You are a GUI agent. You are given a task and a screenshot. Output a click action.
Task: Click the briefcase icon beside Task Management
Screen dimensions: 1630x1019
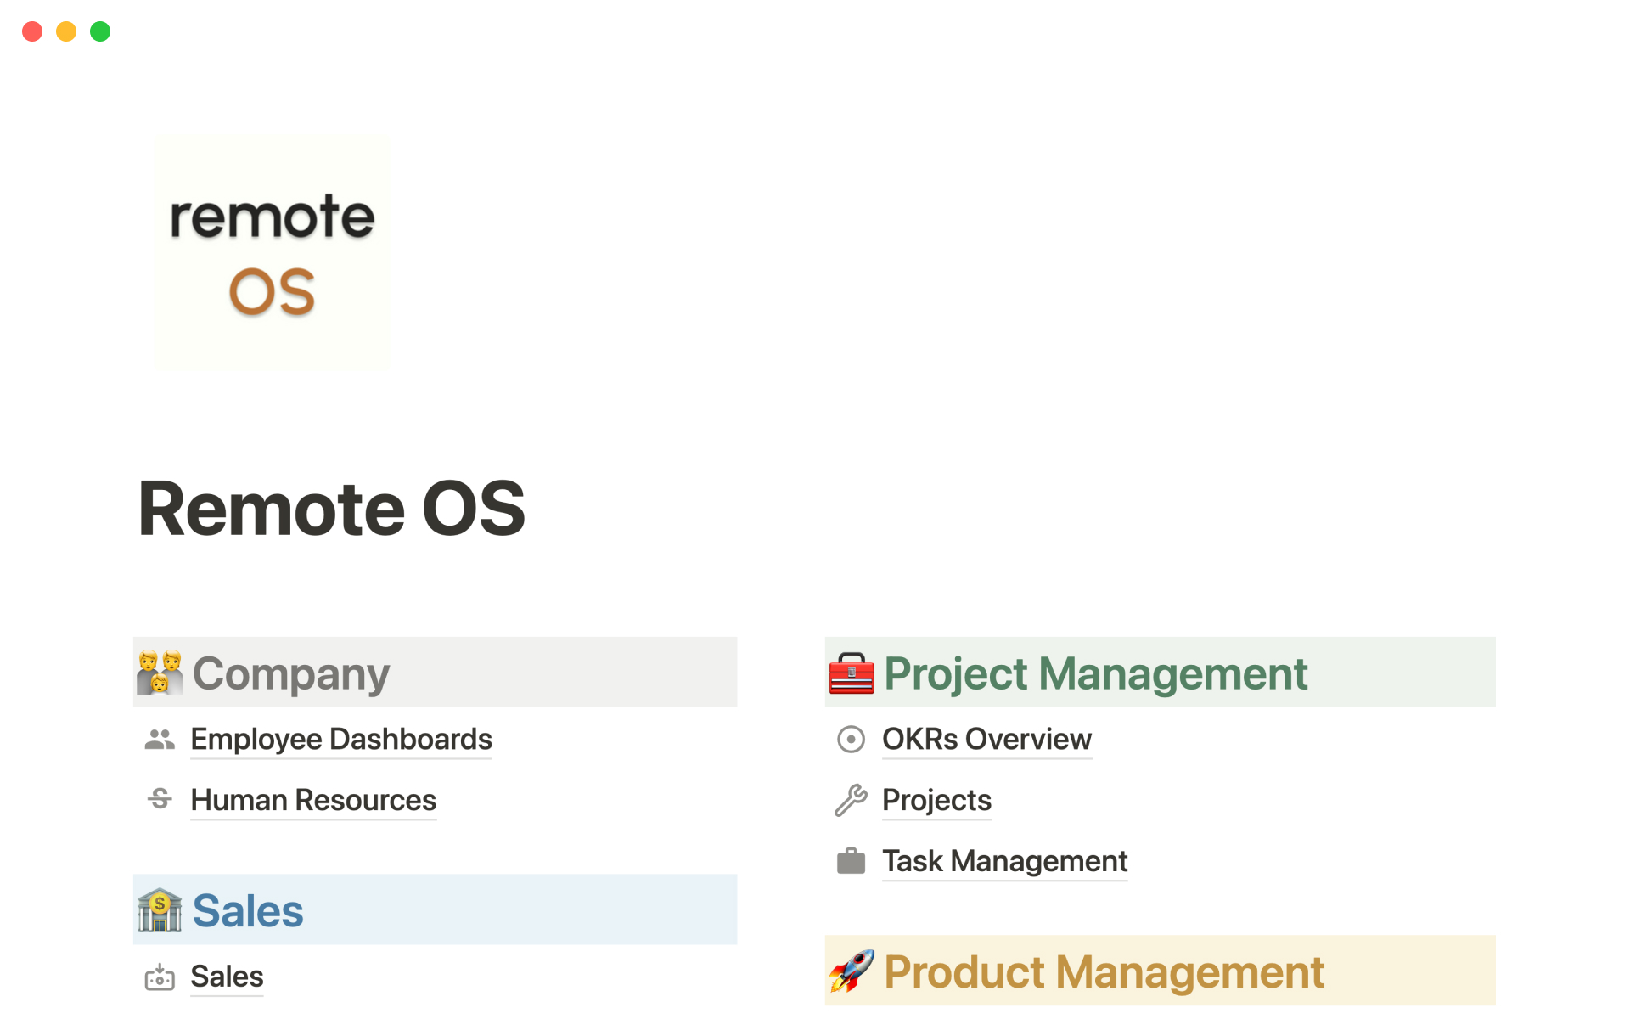tap(851, 861)
